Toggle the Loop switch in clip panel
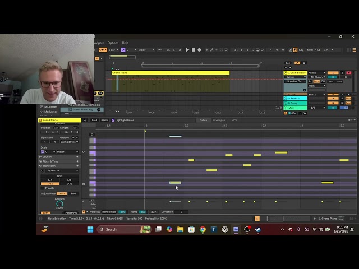 59,123
